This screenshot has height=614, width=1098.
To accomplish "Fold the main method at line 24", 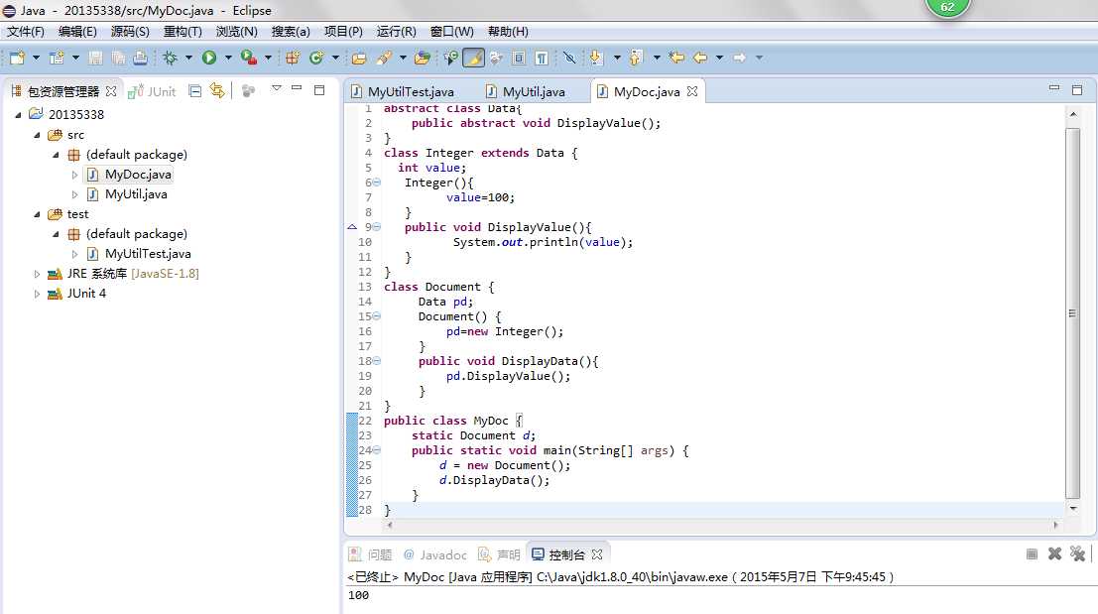I will pos(377,450).
